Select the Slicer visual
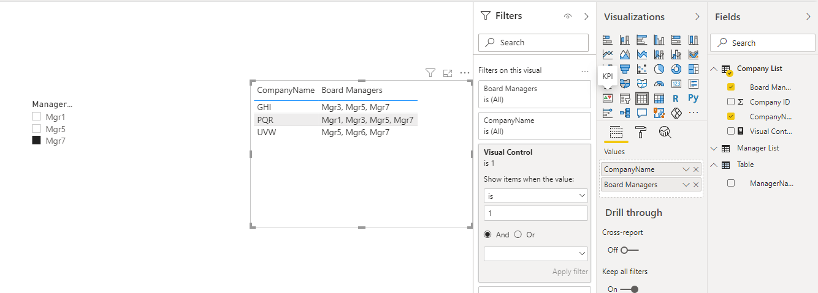Viewport: 818px width, 293px height. [625, 98]
